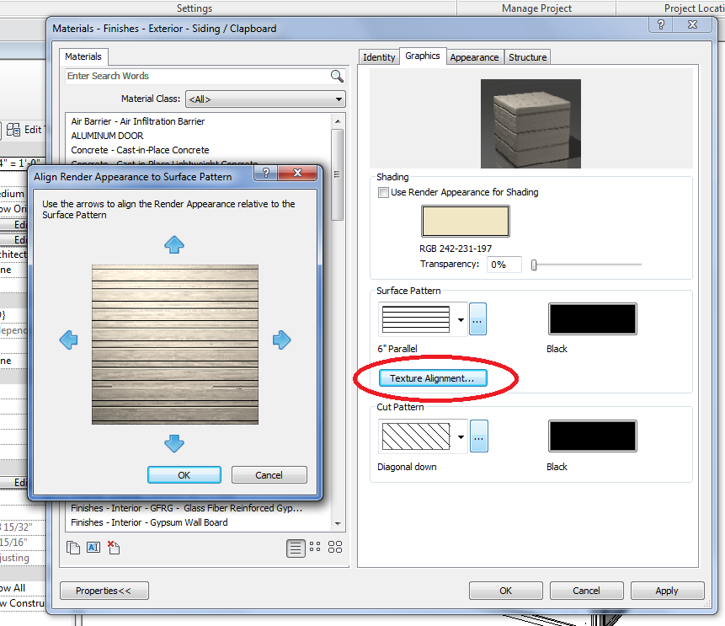
Task: Click the materials list scroll up arrow
Action: (338, 121)
